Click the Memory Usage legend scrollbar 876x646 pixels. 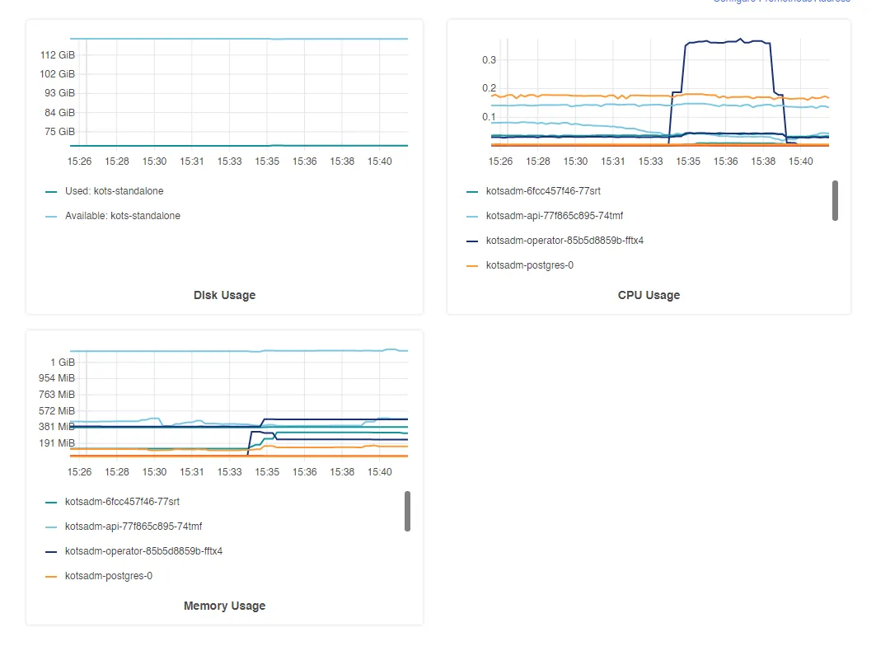407,512
